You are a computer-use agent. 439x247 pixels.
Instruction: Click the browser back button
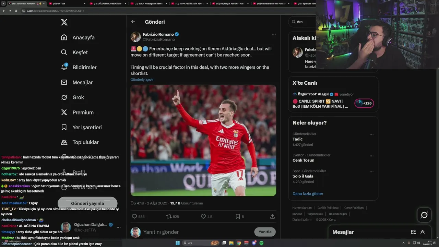pos(4,11)
